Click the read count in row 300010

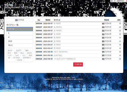click(x=120, y=59)
